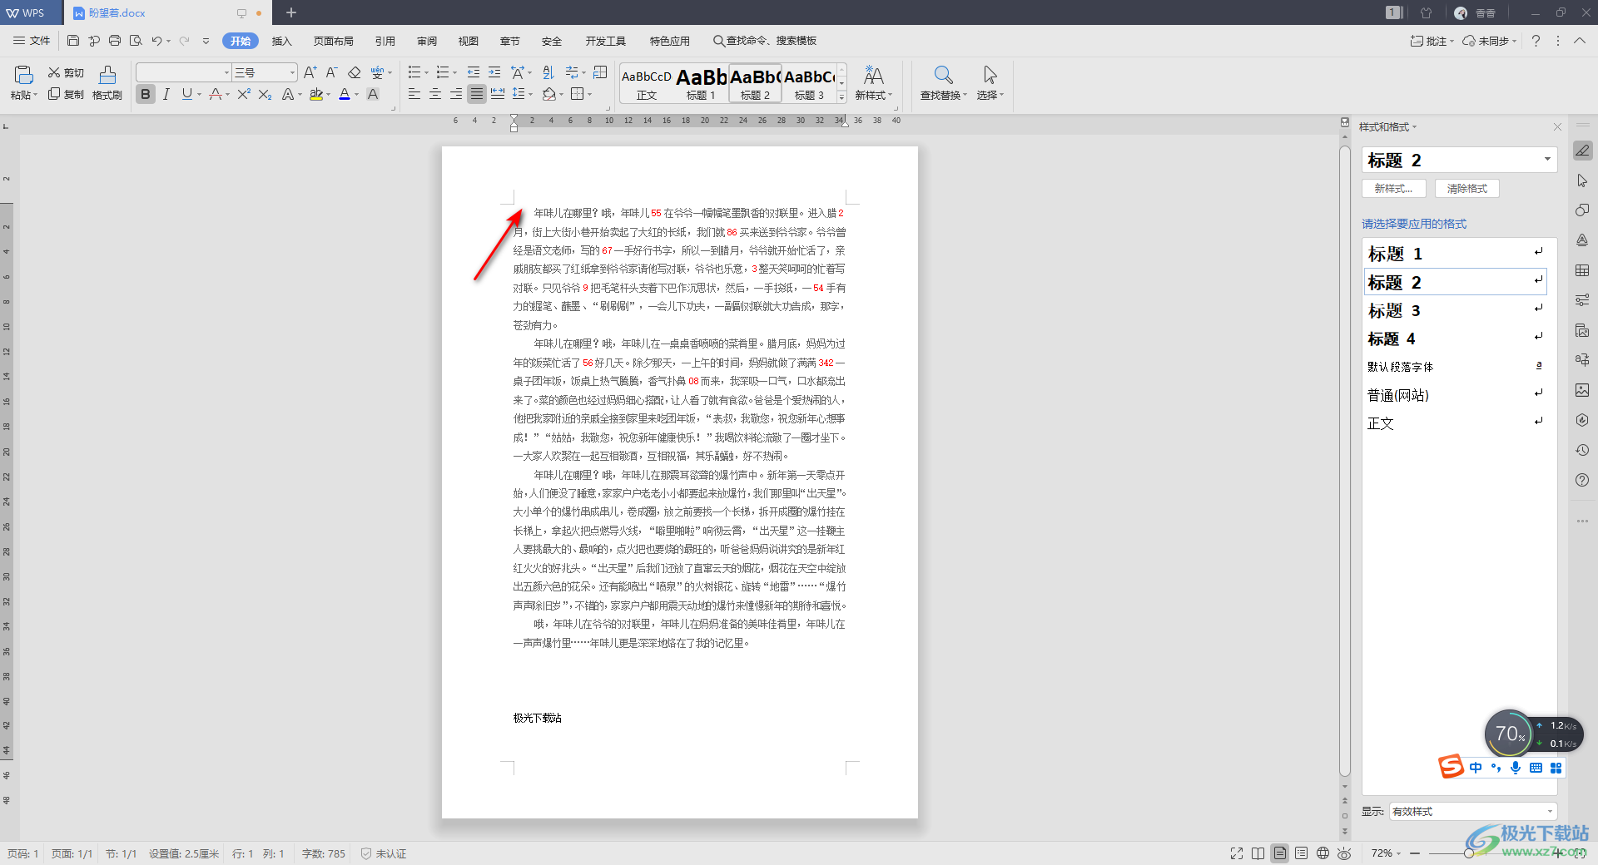Screen dimensions: 1598x865
Task: Apply subscript formatting
Action: [265, 94]
